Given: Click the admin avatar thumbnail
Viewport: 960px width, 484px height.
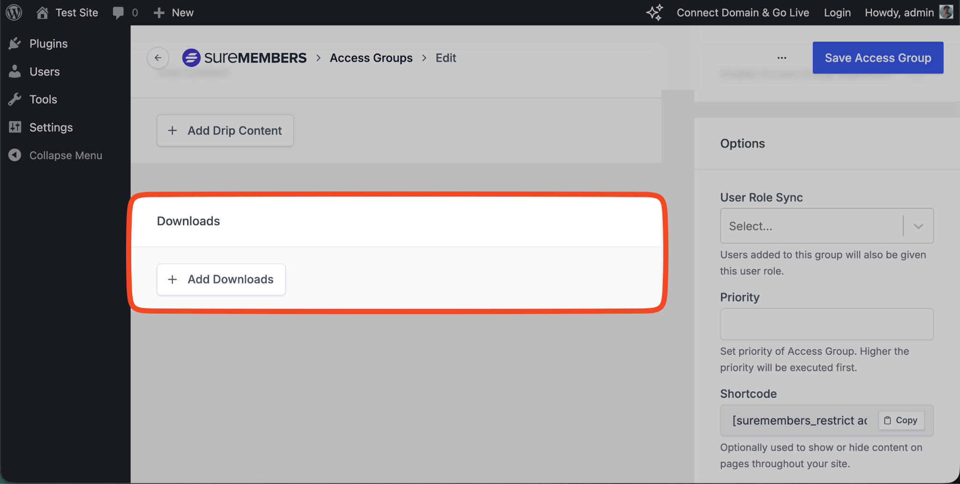Looking at the screenshot, I should point(946,12).
